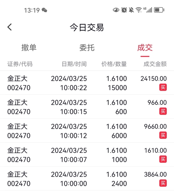Tap the 买 badge on 966.00 trade
This screenshot has height=192, width=174.
pyautogui.click(x=163, y=111)
